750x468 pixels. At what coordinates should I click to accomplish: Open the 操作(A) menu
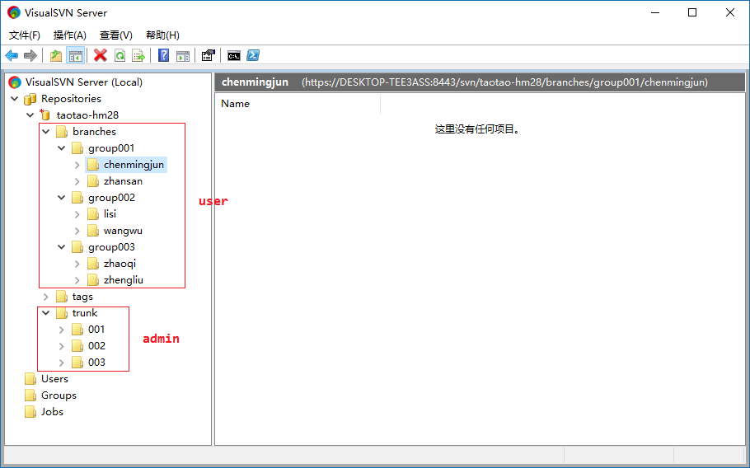[x=70, y=35]
